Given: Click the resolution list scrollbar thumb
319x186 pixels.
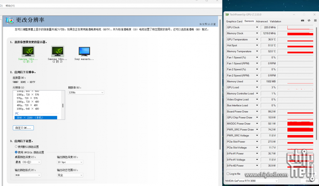Looking at the screenshot, I should [x=63, y=105].
